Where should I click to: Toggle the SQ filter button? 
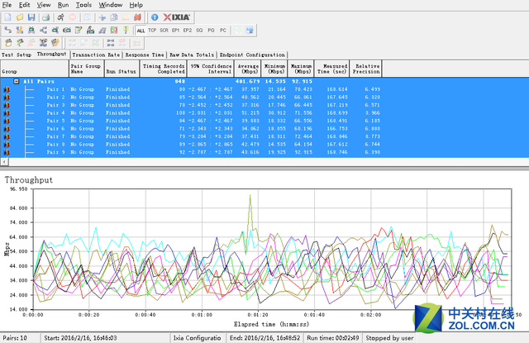199,30
